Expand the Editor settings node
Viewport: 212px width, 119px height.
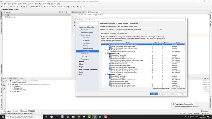click(x=78, y=64)
